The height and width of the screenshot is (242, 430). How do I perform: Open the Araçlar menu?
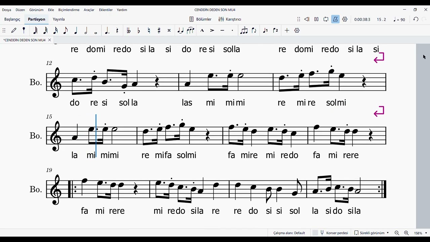[89, 10]
